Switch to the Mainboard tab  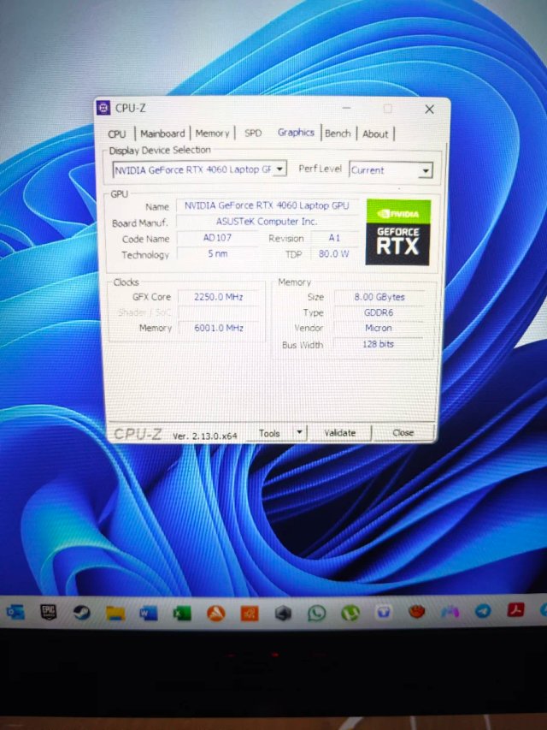(x=162, y=134)
